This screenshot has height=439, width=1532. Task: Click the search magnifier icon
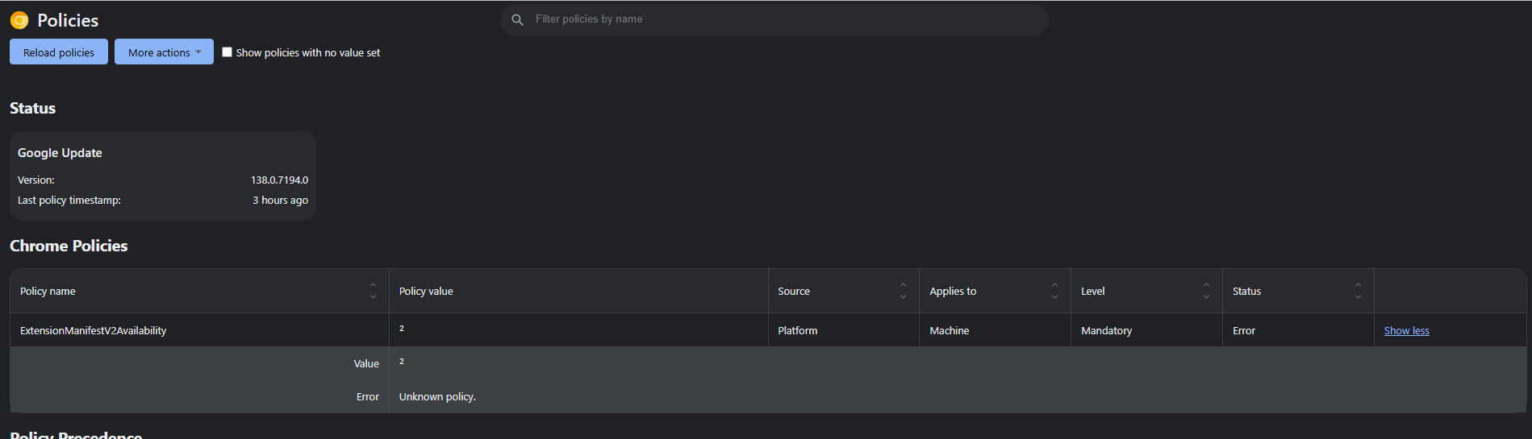[x=518, y=19]
